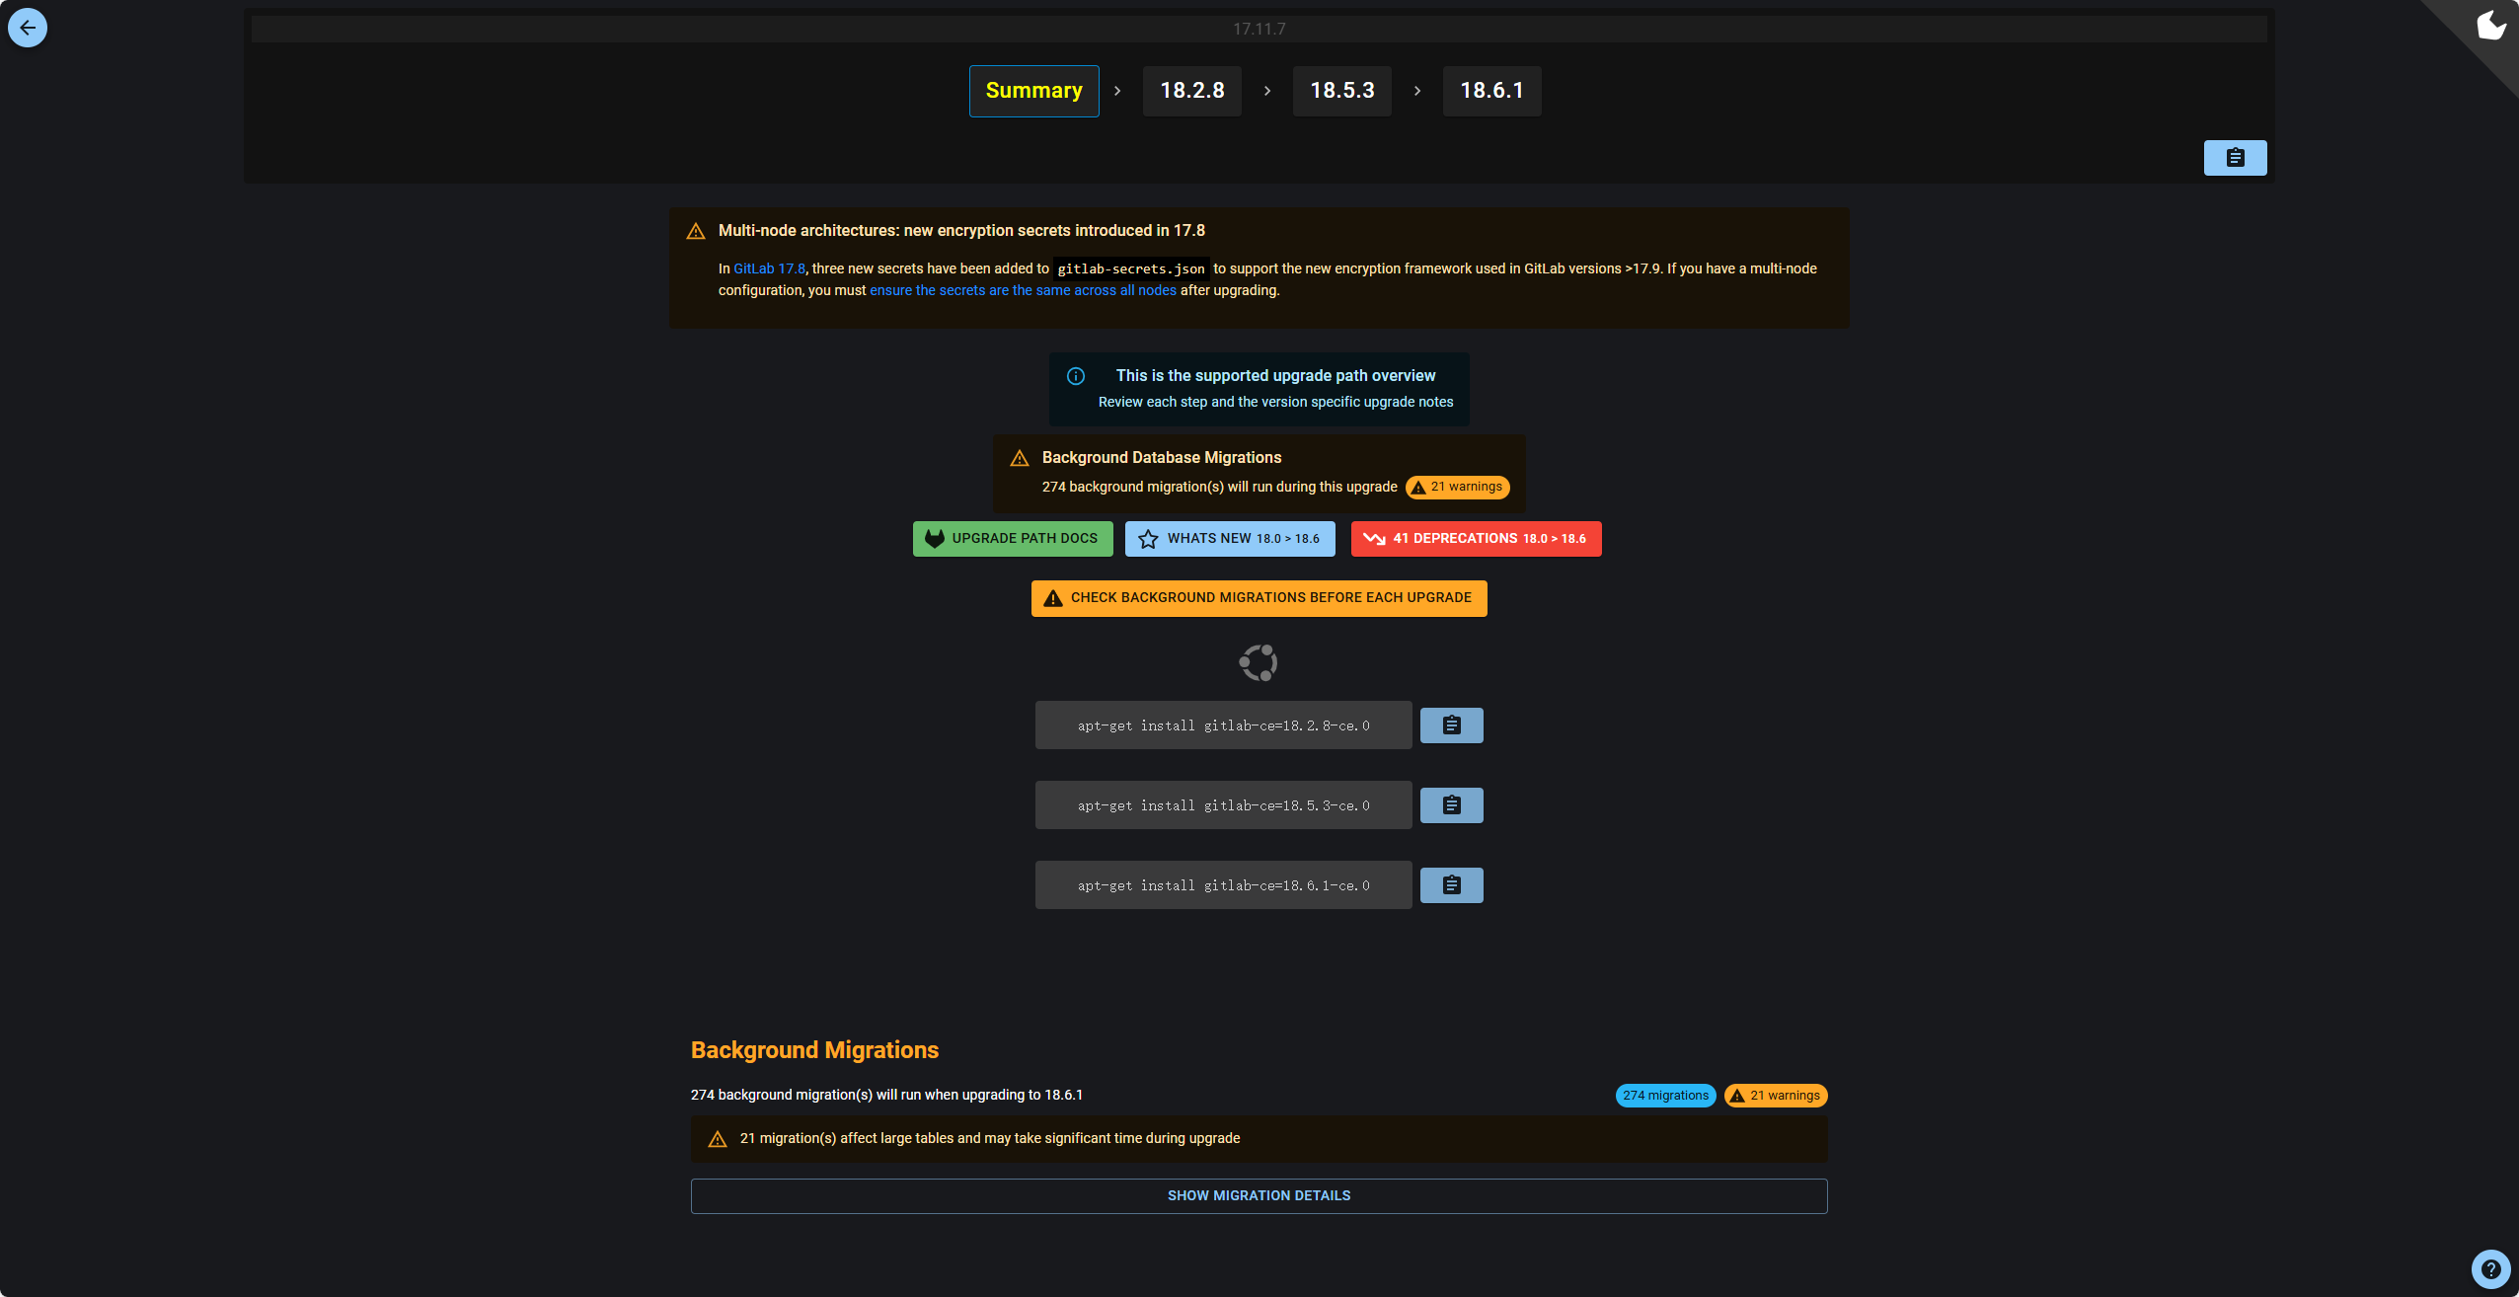Open the 18.5.3 version step
Screen dimensions: 2519x1297
(x=1341, y=91)
